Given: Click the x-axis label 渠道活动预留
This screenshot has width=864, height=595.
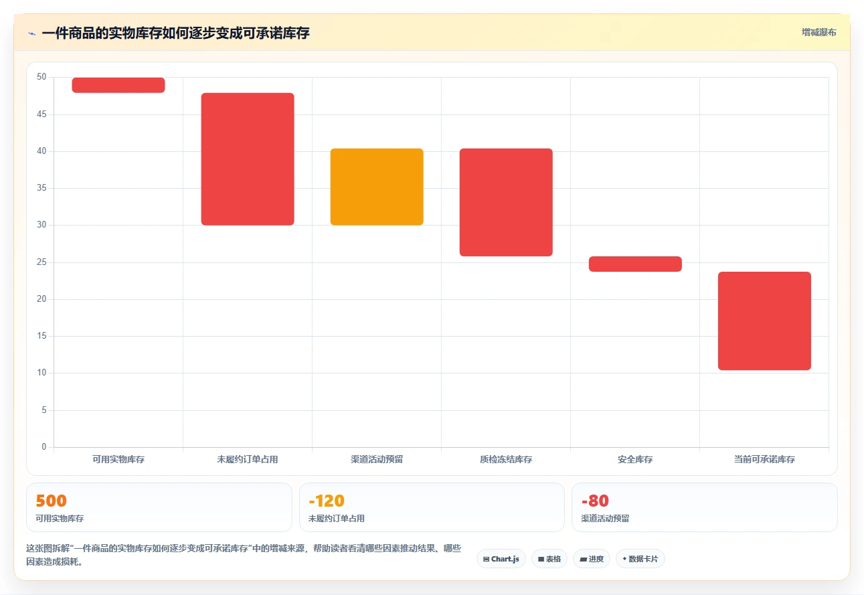Looking at the screenshot, I should click(x=377, y=460).
